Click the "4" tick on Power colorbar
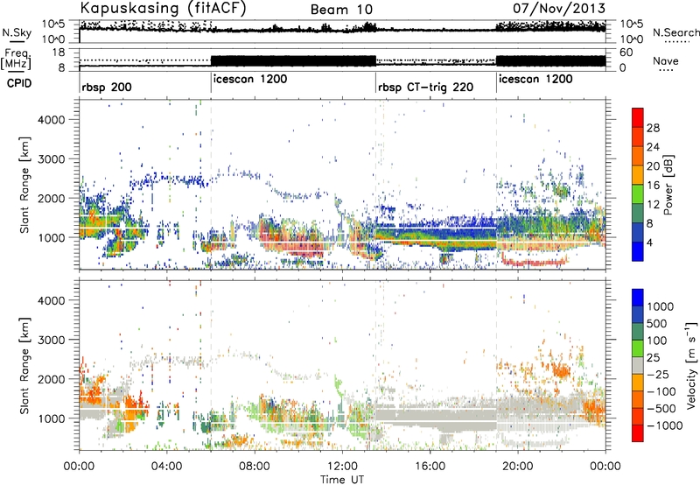The width and height of the screenshot is (700, 485). click(651, 242)
